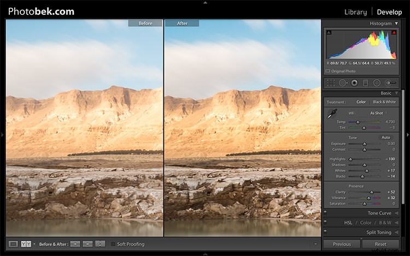Open the toolbar content dropdown arrow
Screen dimensions: 410x256
click(315, 244)
